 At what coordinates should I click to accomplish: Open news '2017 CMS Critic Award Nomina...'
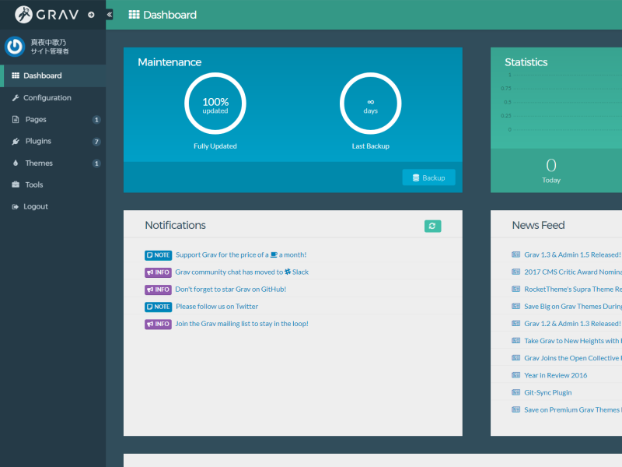[x=573, y=272]
